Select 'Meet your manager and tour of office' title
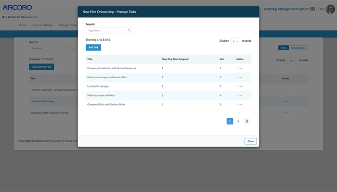Image resolution: width=337 pixels, height=192 pixels. [x=107, y=77]
